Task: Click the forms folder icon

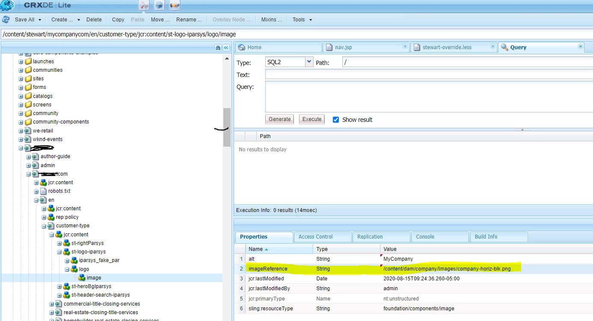Action: [28, 87]
